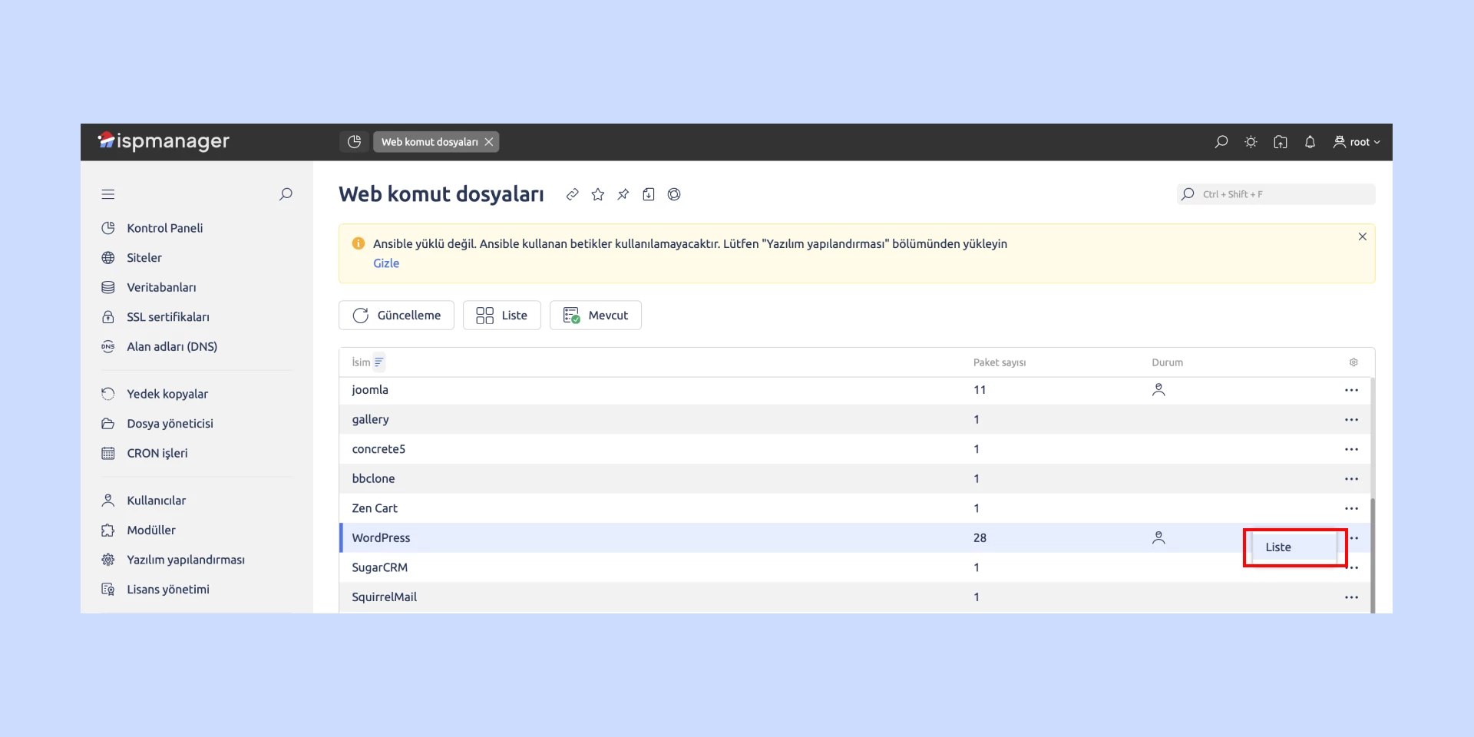The image size is (1474, 737).
Task: Open root user dropdown menu
Action: point(1357,142)
